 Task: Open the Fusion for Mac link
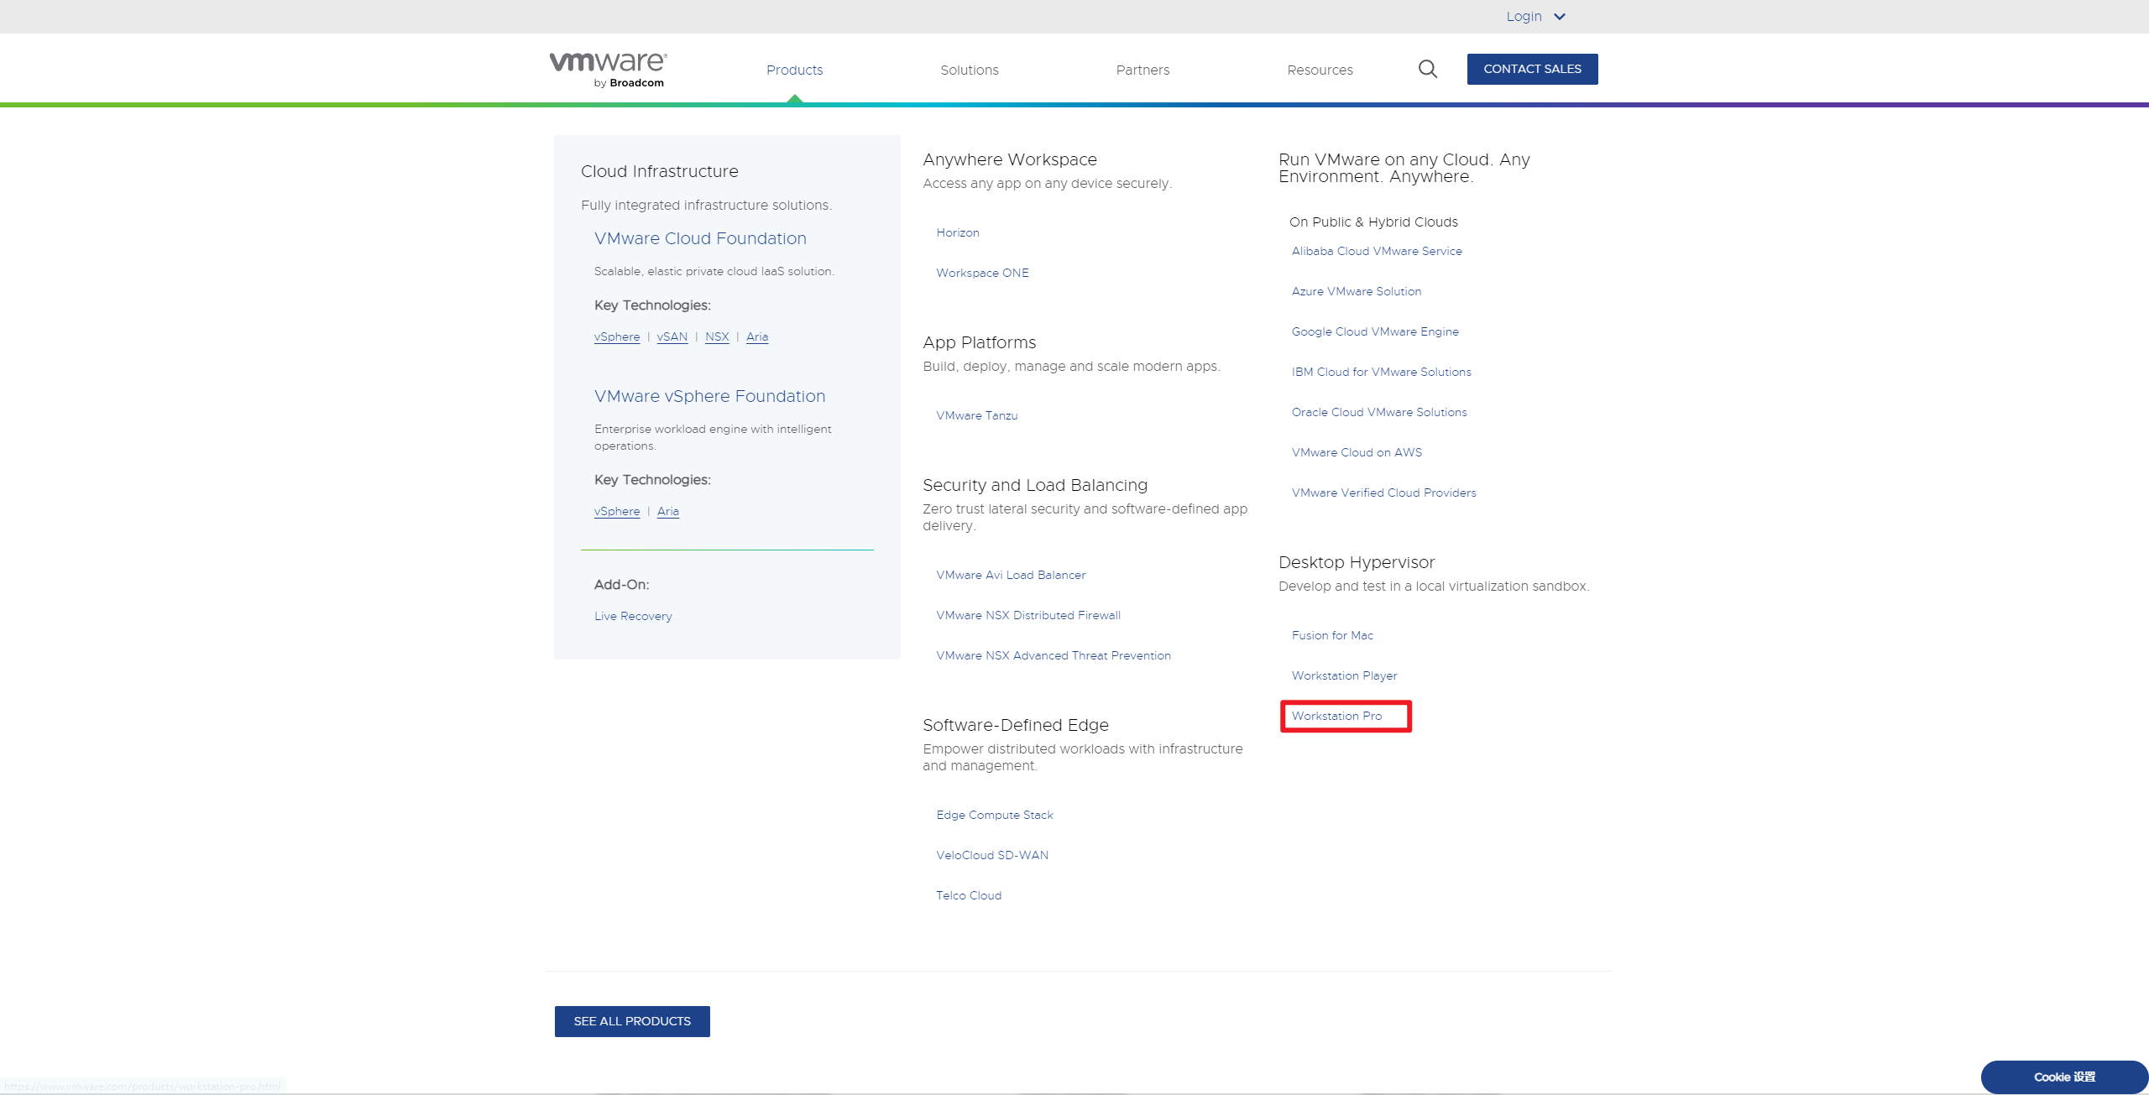click(1332, 635)
